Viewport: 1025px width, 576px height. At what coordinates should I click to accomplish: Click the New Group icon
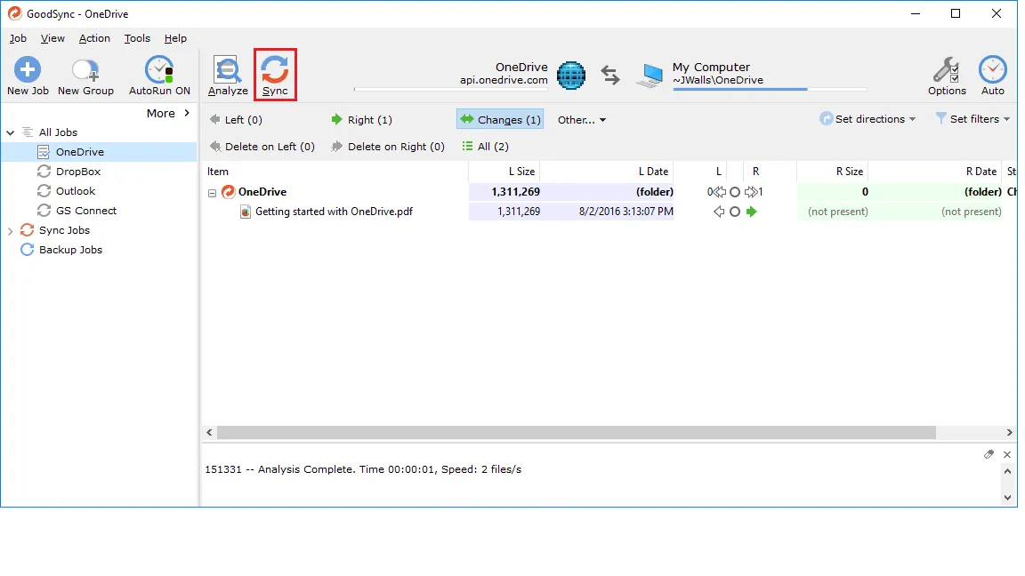click(x=85, y=75)
